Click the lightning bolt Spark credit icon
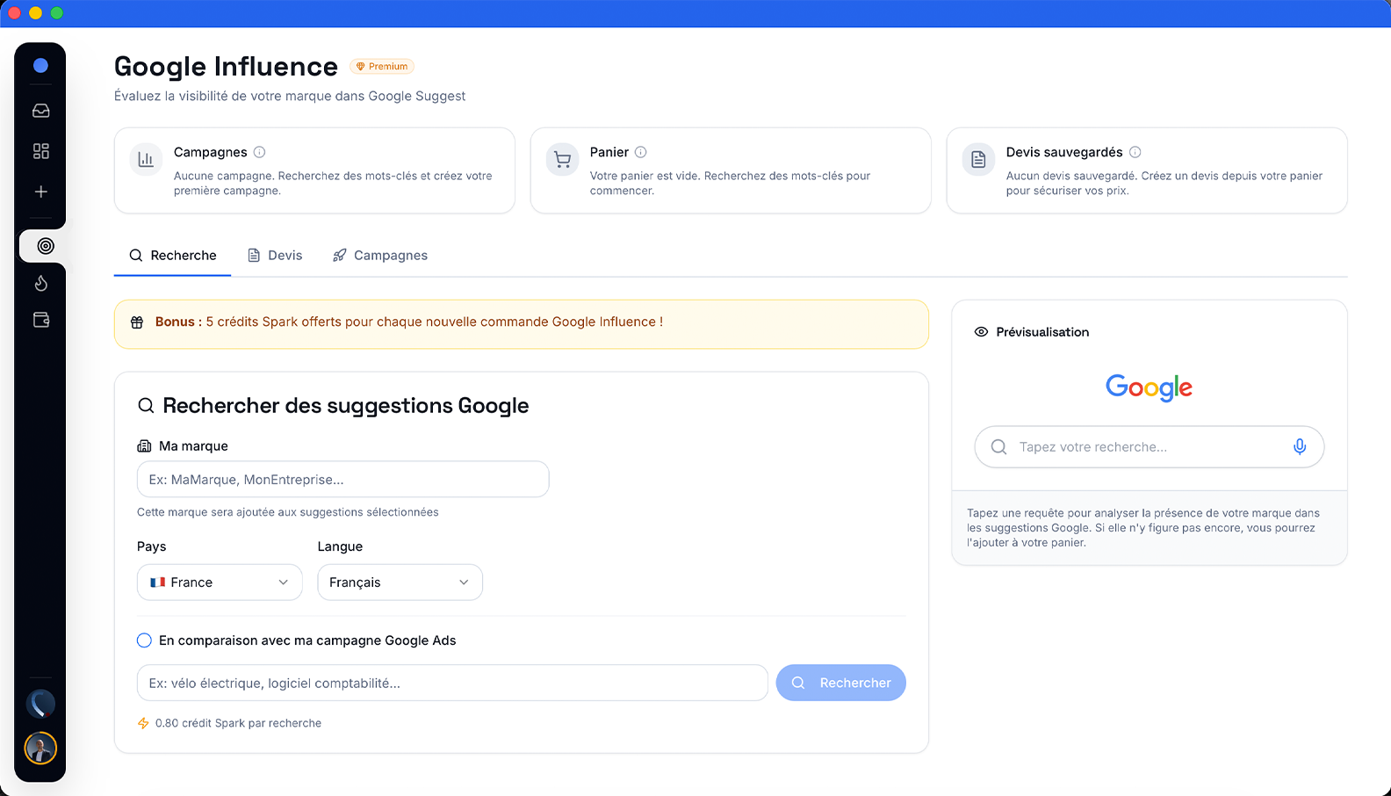This screenshot has width=1391, height=796. click(x=143, y=723)
